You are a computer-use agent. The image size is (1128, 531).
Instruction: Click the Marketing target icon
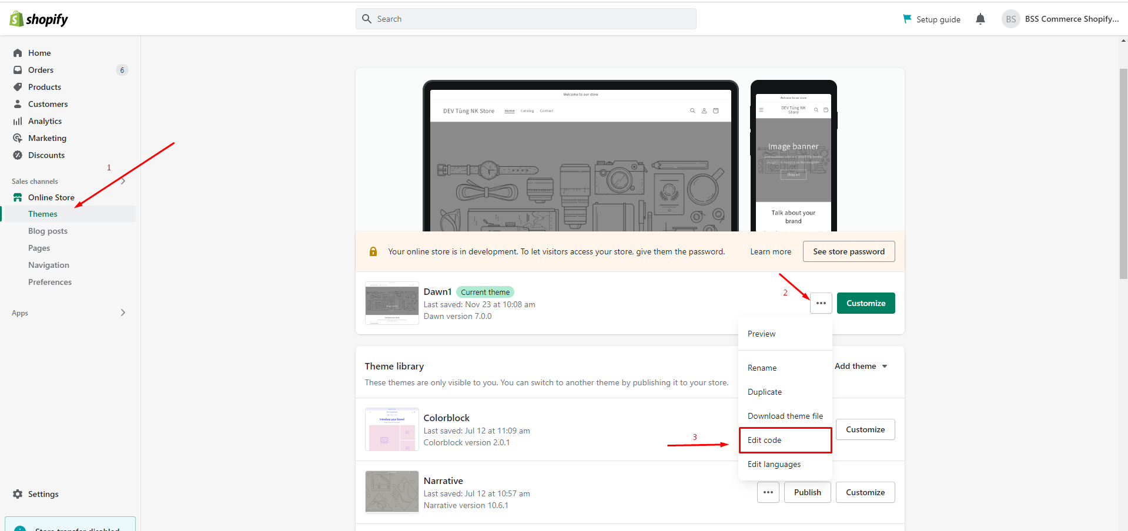(18, 138)
